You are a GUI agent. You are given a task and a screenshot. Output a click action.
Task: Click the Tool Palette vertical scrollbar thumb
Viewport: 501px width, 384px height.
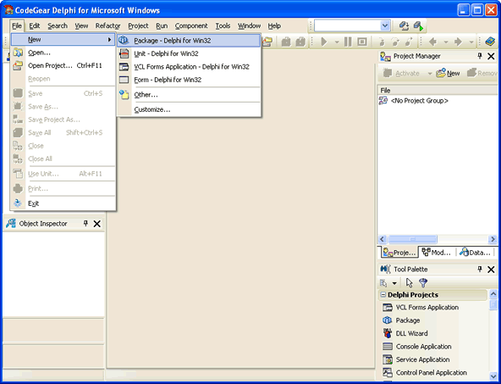pyautogui.click(x=493, y=304)
